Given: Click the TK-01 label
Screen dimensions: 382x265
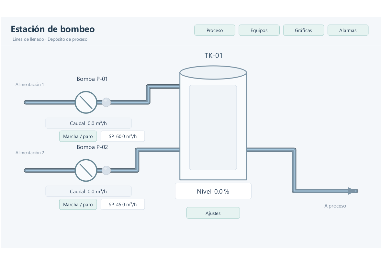Looking at the screenshot, I should (x=213, y=56).
